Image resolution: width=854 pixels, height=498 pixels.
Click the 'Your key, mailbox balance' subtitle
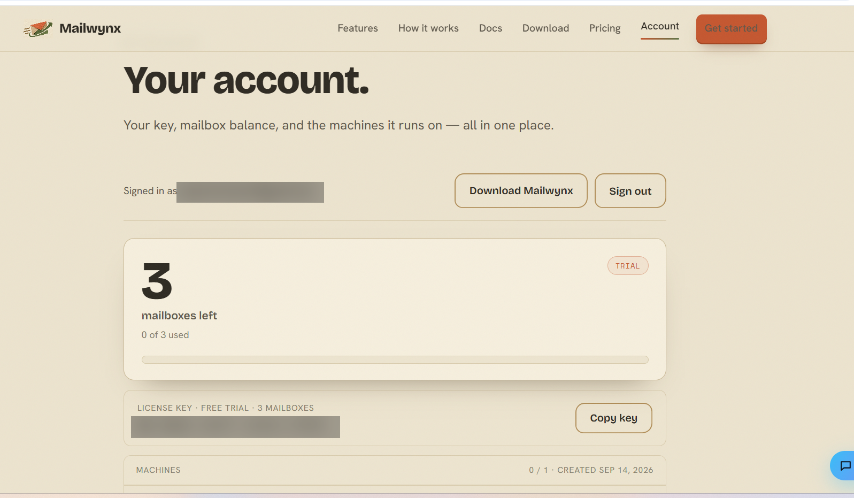pos(338,125)
